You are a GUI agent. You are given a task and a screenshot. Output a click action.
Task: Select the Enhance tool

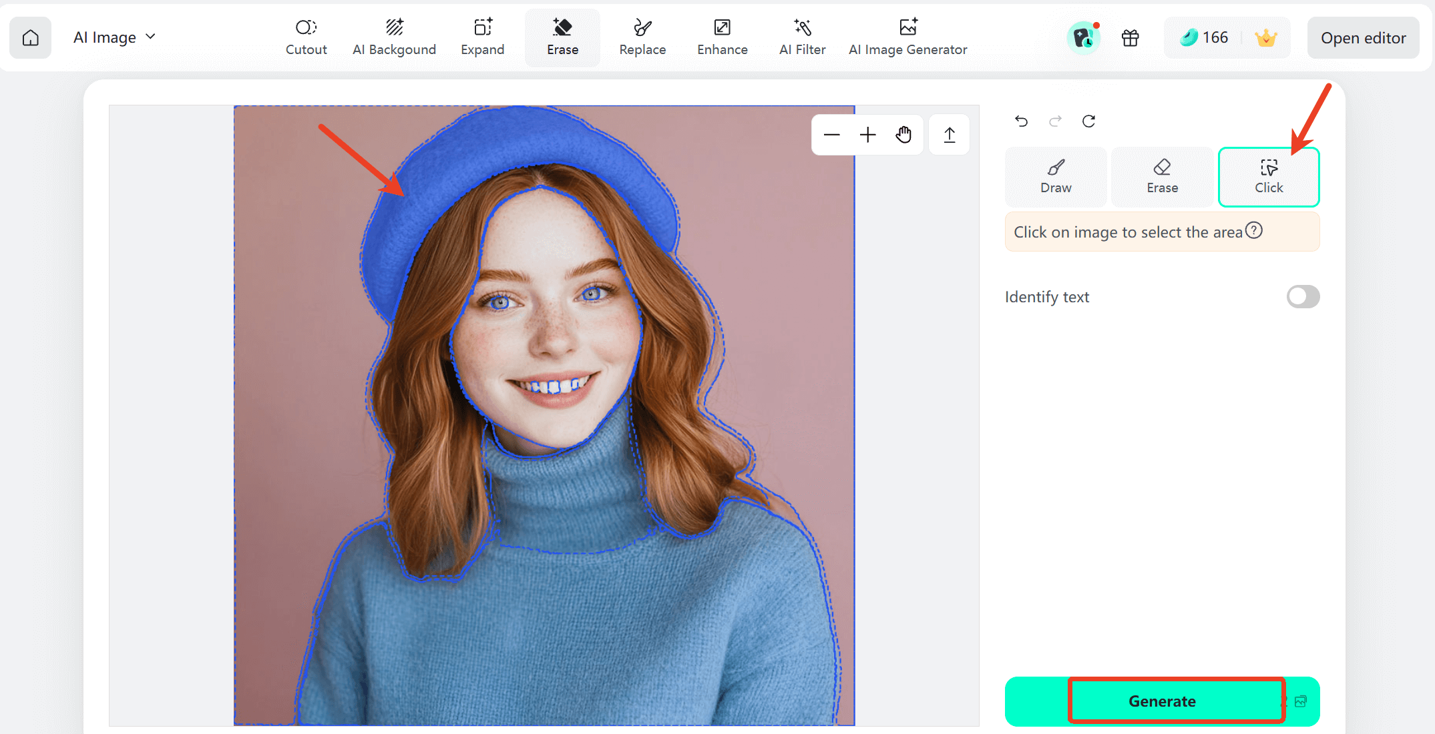pos(722,37)
